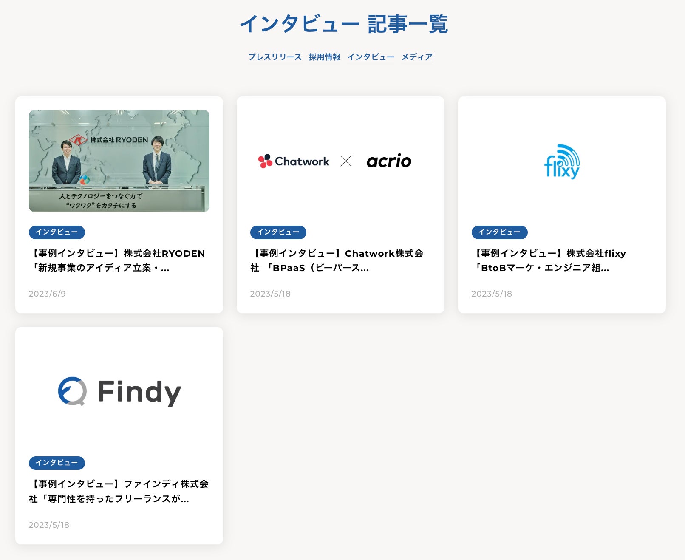Click the acrio logo in the card
The height and width of the screenshot is (560, 685).
[389, 161]
